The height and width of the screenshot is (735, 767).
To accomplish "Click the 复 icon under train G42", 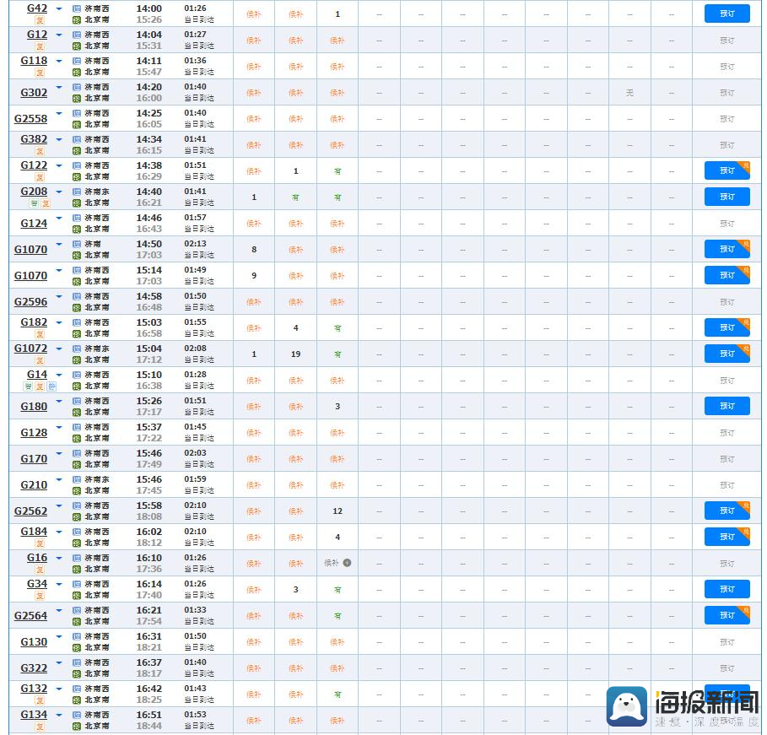I will [41, 20].
